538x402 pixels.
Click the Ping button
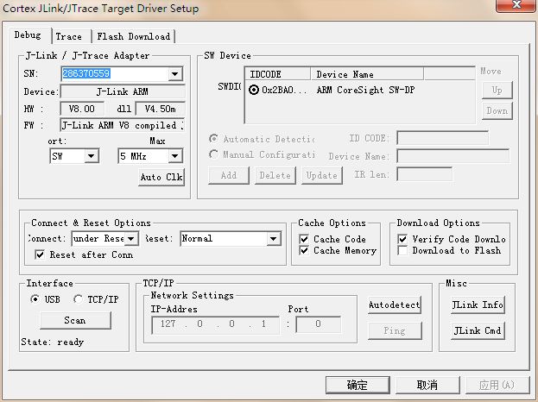[395, 330]
